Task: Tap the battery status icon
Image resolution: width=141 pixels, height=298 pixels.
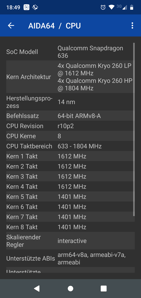Action: tap(132, 7)
